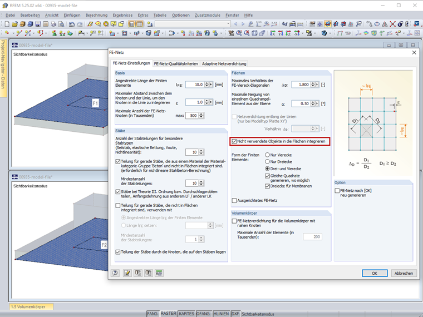Viewport: 423px width, 317px height.
Task: Click the max FE-Netz-Knoten input field
Action: (x=193, y=116)
